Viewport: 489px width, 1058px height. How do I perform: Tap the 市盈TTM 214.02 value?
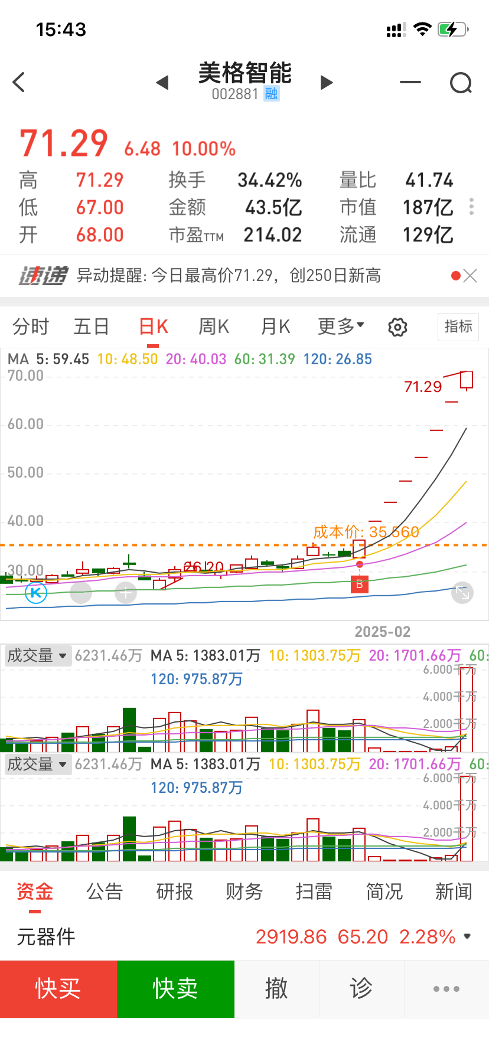(273, 235)
